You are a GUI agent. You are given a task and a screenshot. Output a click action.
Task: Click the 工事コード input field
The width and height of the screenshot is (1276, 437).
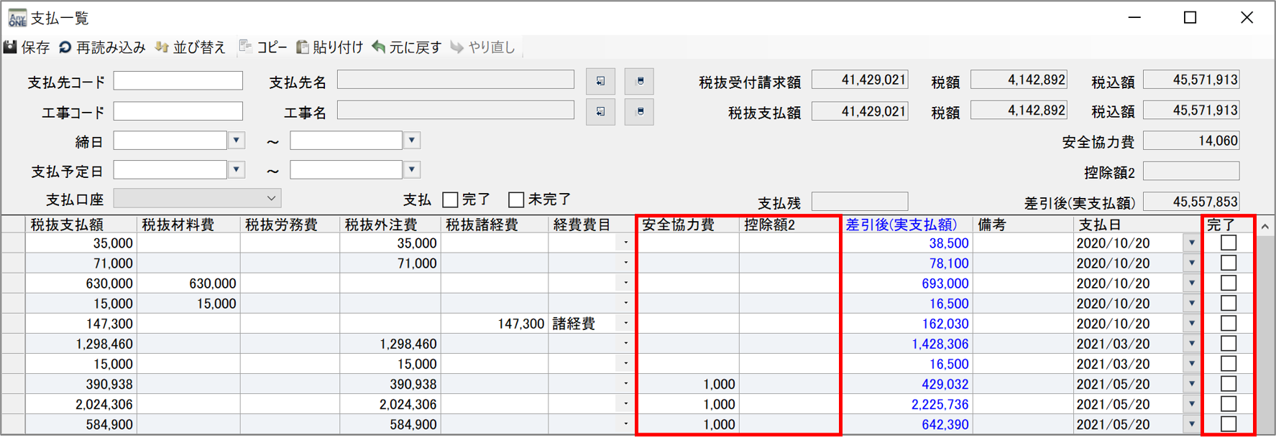[178, 111]
